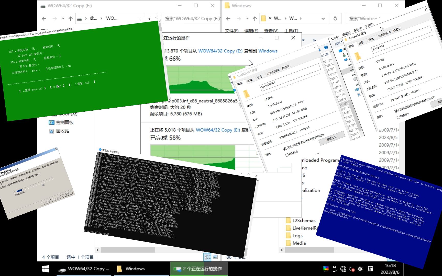Select 安全 tab in System32 properties

[x=371, y=39]
